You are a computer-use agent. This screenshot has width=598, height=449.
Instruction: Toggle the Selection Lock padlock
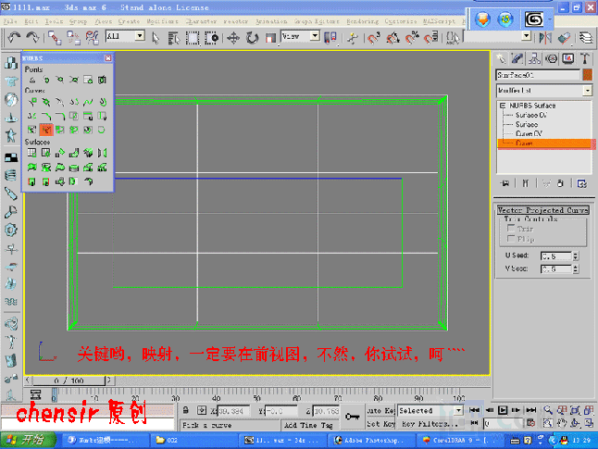(185, 410)
